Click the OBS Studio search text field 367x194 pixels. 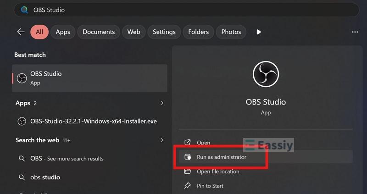[x=187, y=10]
